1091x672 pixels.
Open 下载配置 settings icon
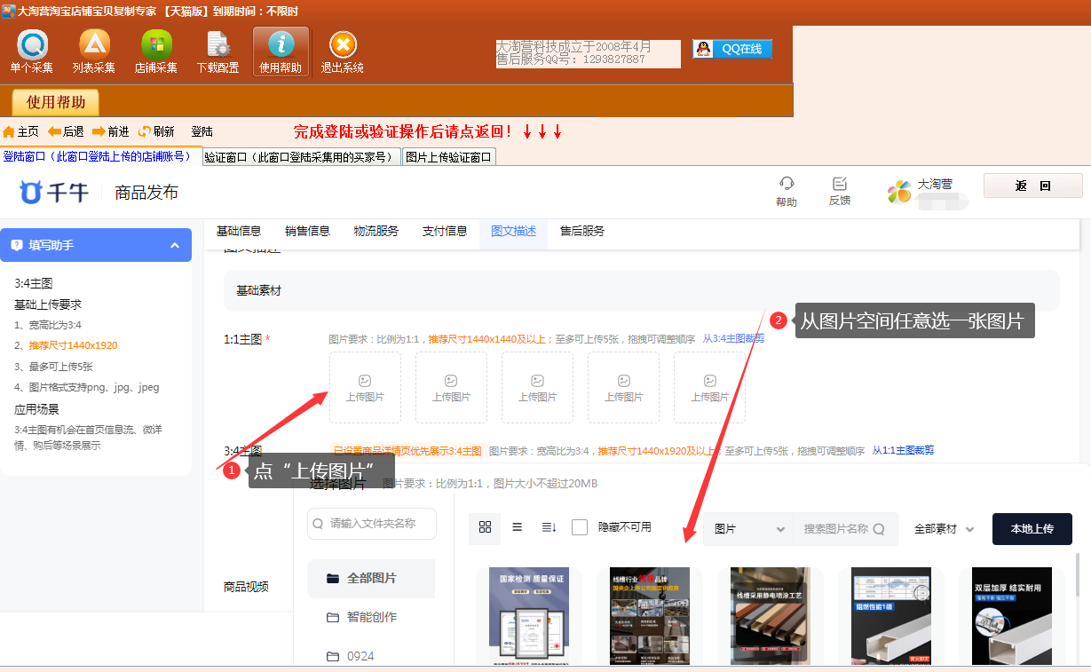pyautogui.click(x=217, y=46)
